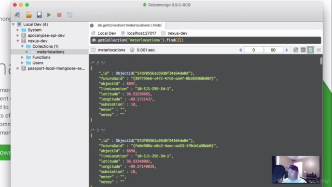The height and width of the screenshot is (187, 332).
Task: Expand the Users folder
Action: pos(22,63)
